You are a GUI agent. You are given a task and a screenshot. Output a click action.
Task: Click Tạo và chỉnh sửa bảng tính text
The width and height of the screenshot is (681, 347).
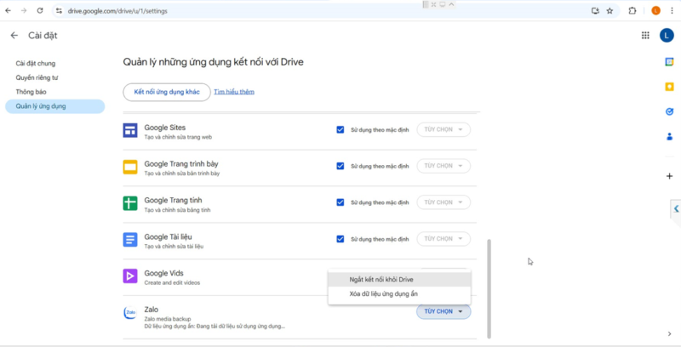[177, 210]
